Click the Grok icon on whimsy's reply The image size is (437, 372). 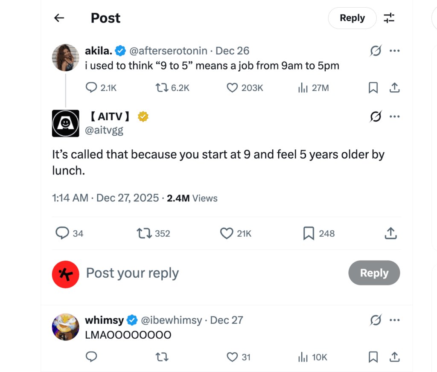(375, 320)
